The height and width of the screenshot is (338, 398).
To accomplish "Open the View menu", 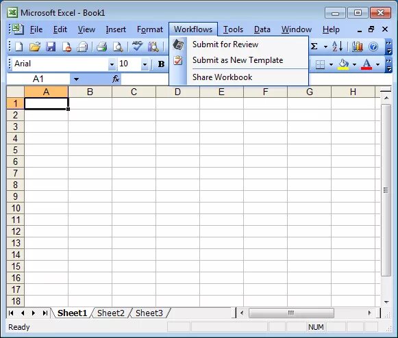I will tap(86, 29).
